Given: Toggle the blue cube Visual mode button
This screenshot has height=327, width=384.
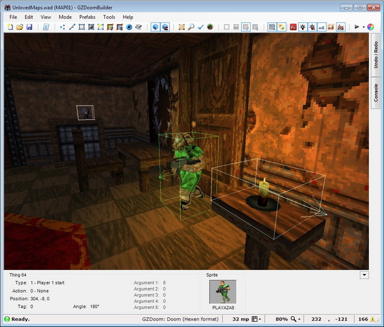Looking at the screenshot, I should [155, 27].
